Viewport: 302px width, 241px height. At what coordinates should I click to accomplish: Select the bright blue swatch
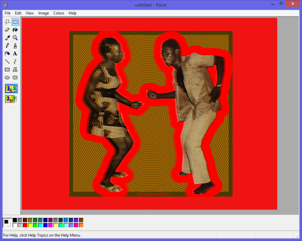(45, 225)
